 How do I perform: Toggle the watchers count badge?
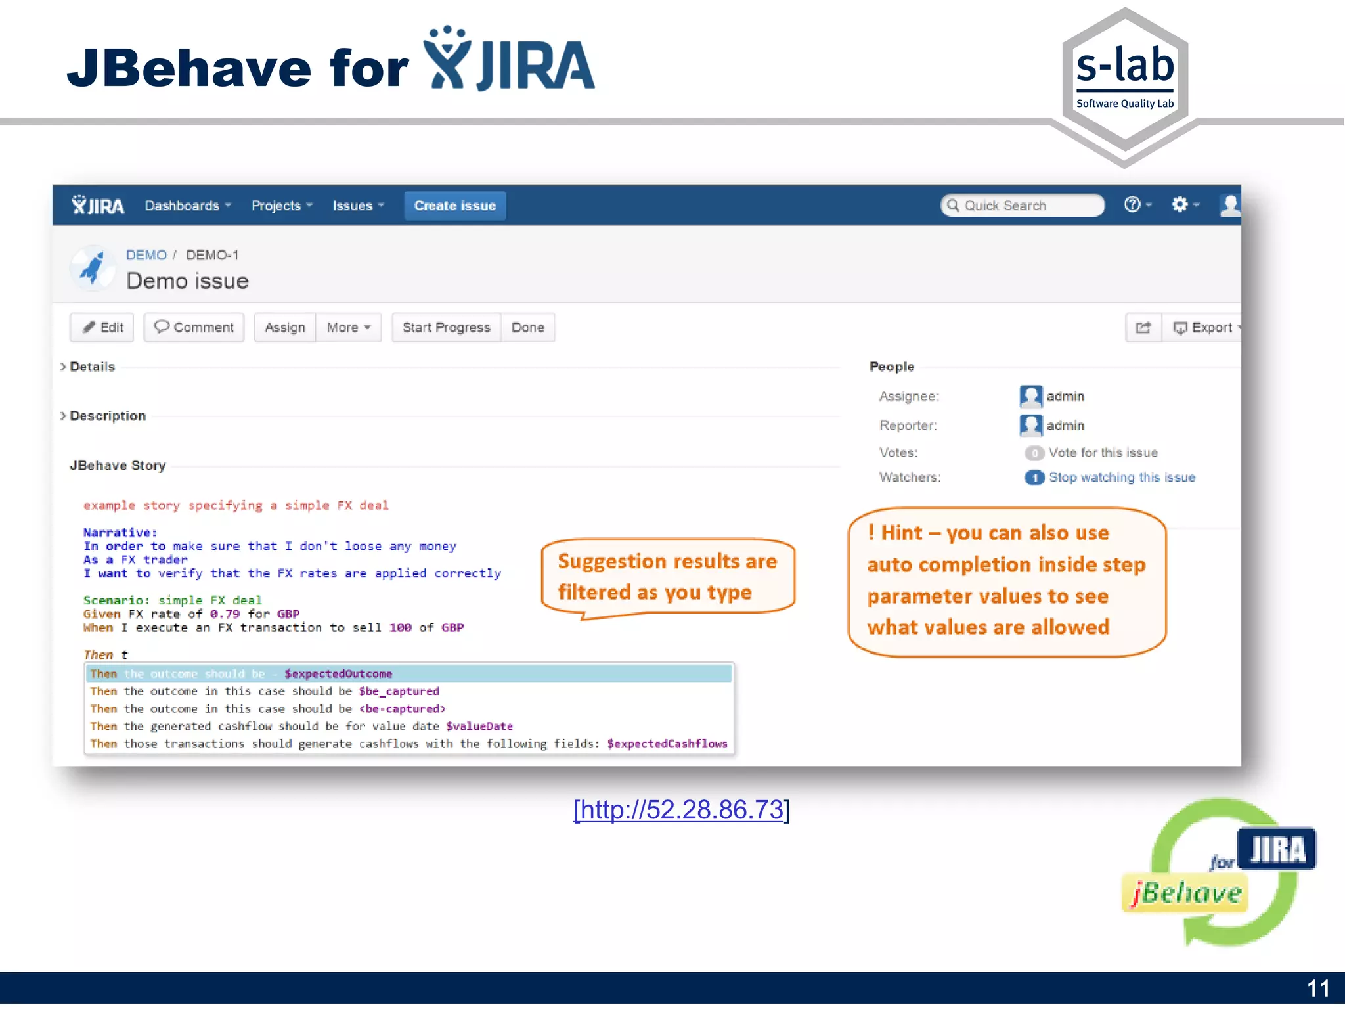click(x=1034, y=478)
